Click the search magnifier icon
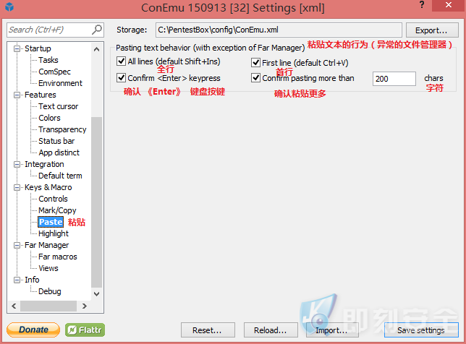This screenshot has width=466, height=344. (x=97, y=30)
